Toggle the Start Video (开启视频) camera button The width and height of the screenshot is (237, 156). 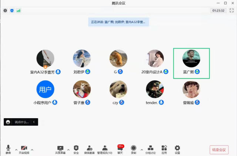click(x=24, y=148)
